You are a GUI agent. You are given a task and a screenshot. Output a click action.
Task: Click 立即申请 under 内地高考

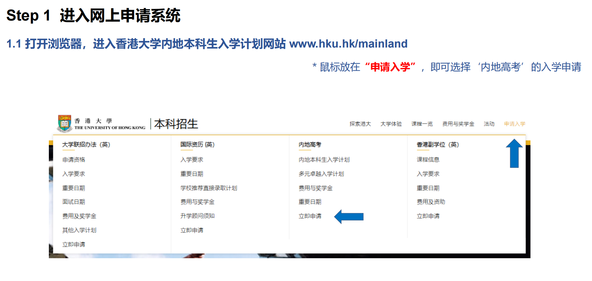[x=310, y=216]
